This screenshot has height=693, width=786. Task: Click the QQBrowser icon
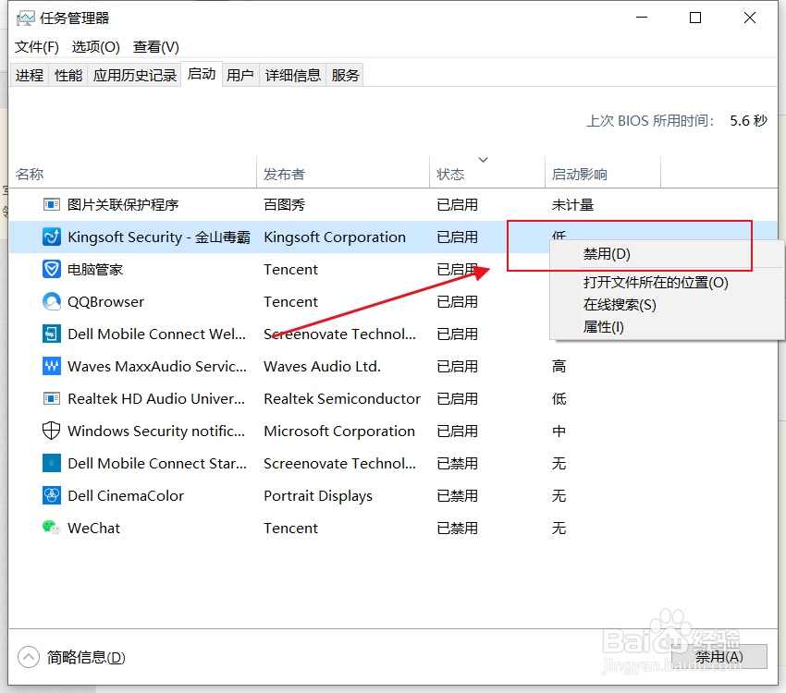51,301
